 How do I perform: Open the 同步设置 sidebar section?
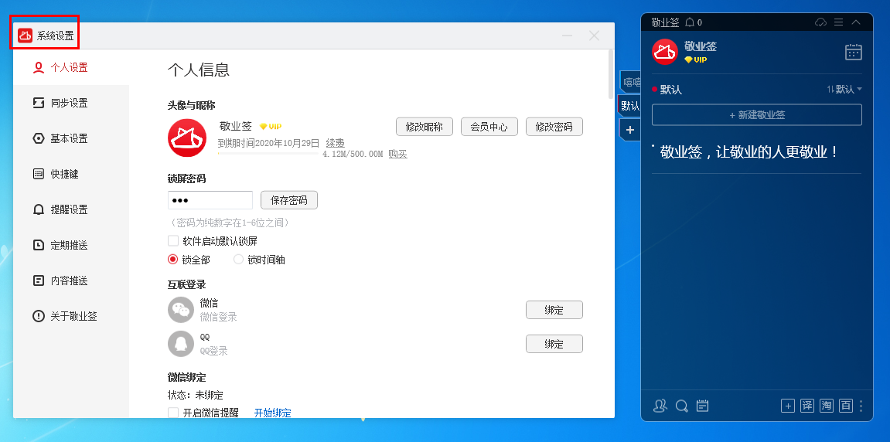coord(71,104)
